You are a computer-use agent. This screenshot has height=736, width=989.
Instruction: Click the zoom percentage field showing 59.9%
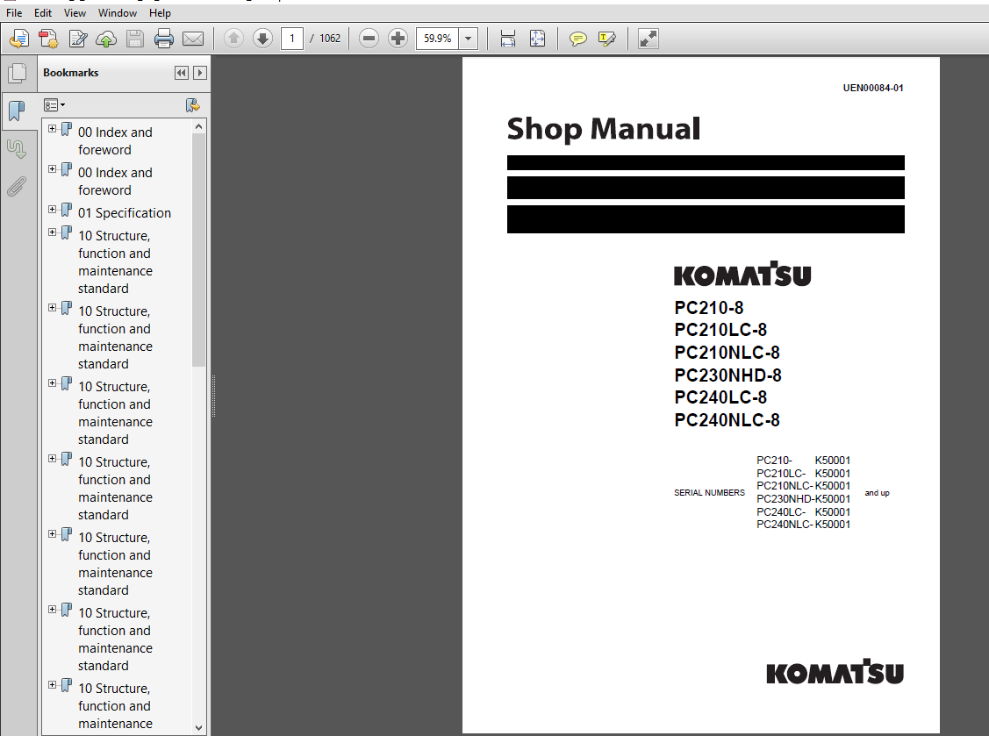point(437,39)
